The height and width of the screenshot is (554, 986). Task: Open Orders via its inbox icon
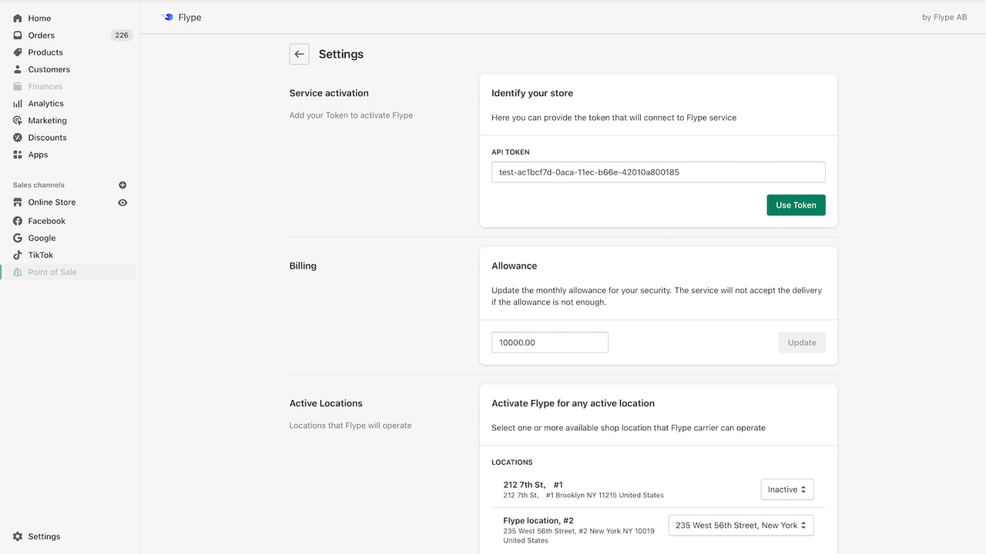click(18, 35)
